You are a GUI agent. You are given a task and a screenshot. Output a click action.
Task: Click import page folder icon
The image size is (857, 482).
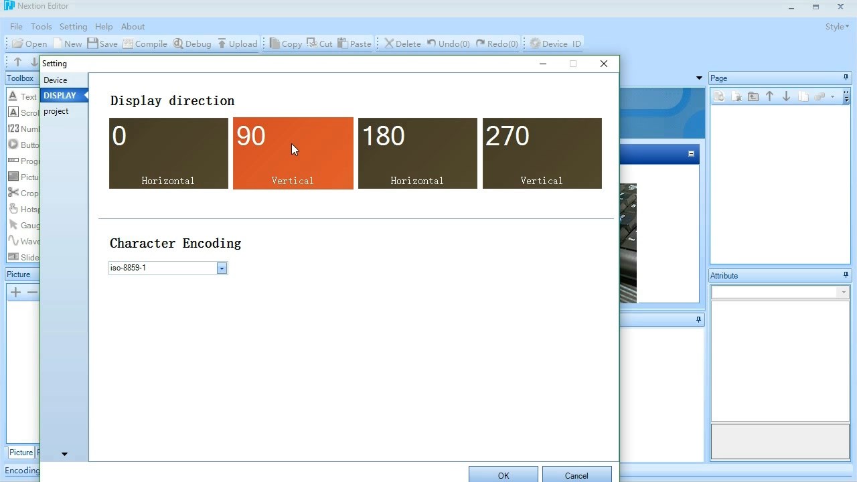753,96
